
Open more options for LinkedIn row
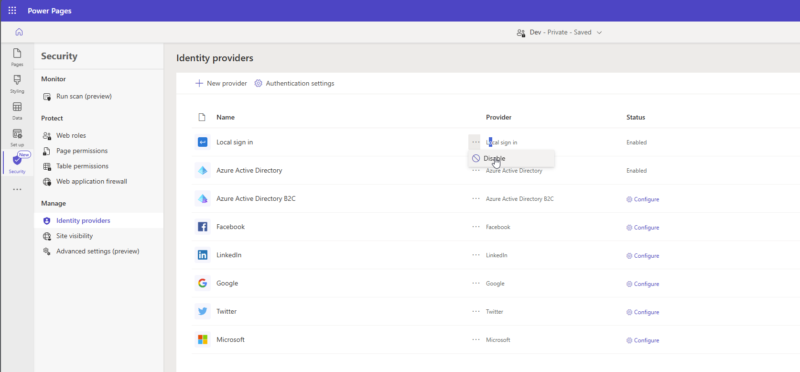pyautogui.click(x=476, y=255)
